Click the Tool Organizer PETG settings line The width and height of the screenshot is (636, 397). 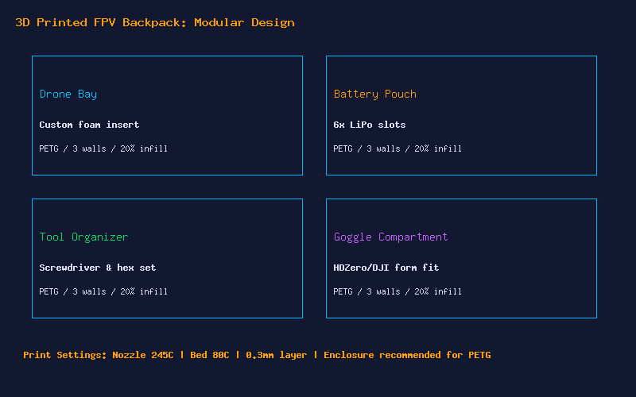103,291
